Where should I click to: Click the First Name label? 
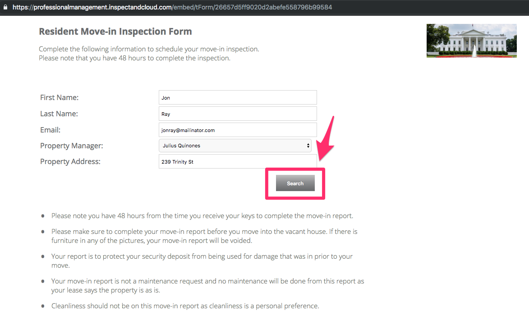[x=60, y=97]
